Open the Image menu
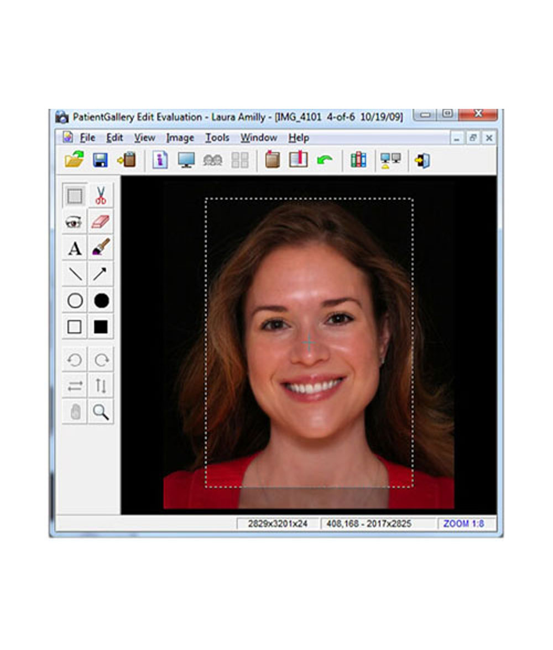 tap(180, 138)
